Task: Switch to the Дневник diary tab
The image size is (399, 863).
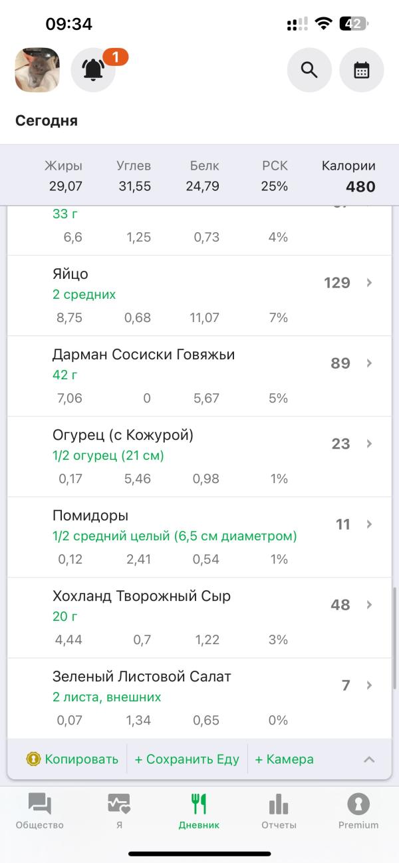Action: click(x=199, y=811)
